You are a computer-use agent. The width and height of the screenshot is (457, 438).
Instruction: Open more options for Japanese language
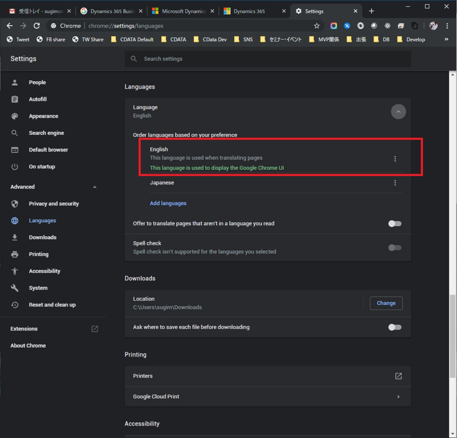(x=395, y=183)
